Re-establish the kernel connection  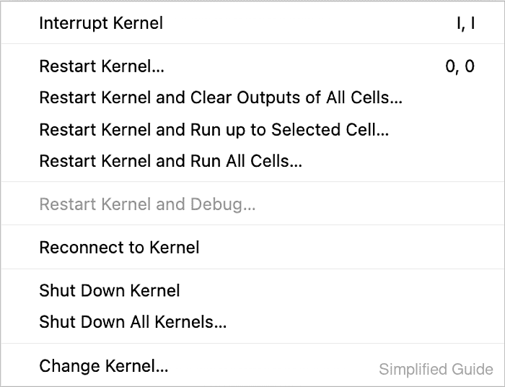[252, 248]
